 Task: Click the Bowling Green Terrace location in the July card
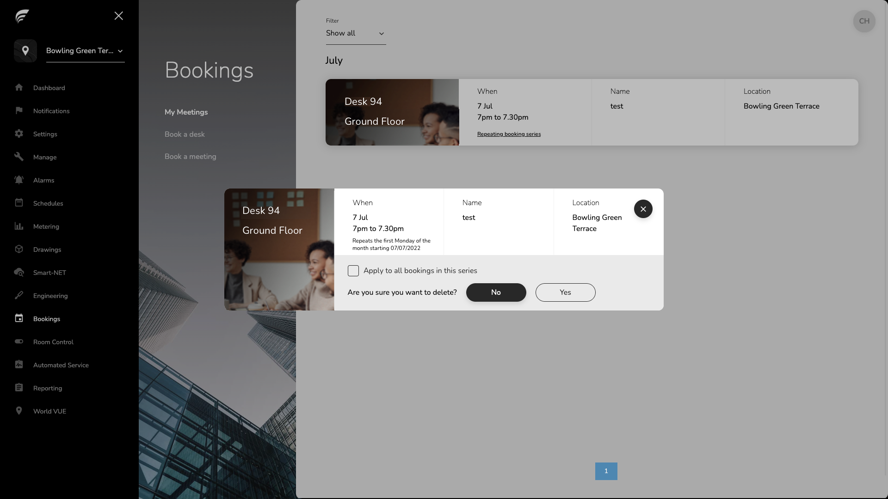[781, 106]
